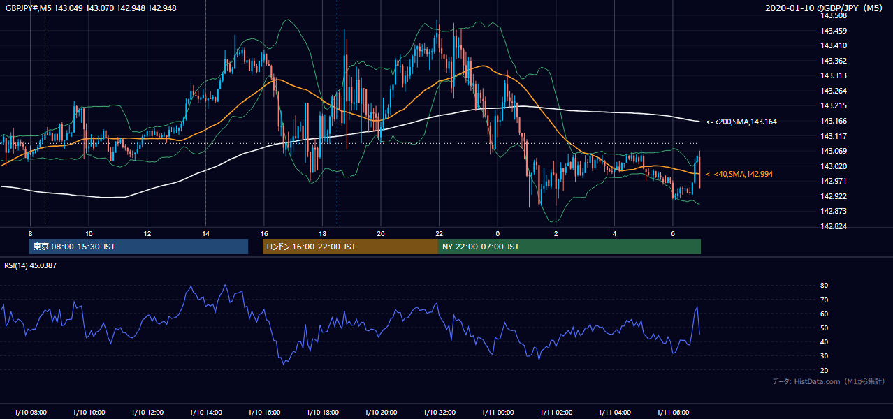Click price axis value 143.215
This screenshot has height=419, width=893.
pos(834,105)
